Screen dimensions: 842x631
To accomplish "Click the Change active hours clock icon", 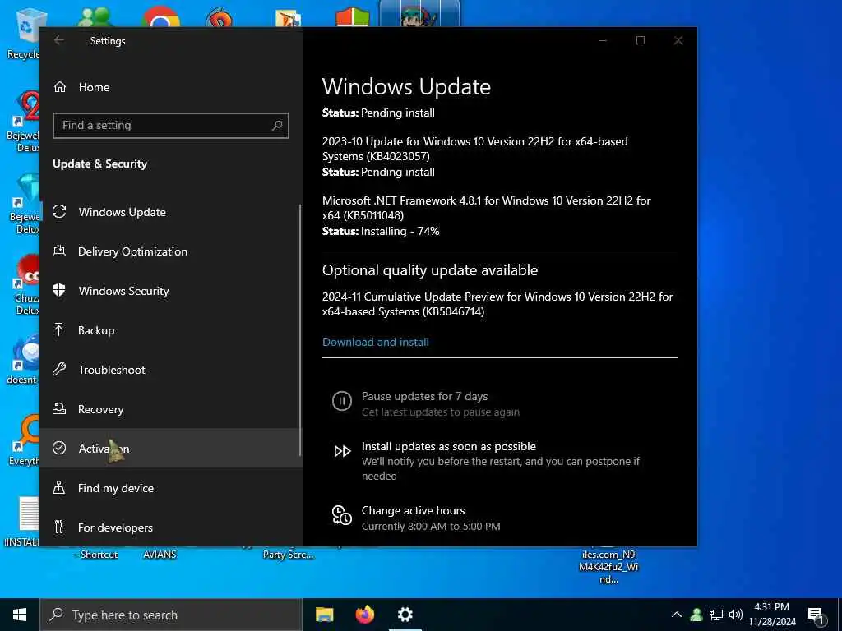I will [342, 515].
